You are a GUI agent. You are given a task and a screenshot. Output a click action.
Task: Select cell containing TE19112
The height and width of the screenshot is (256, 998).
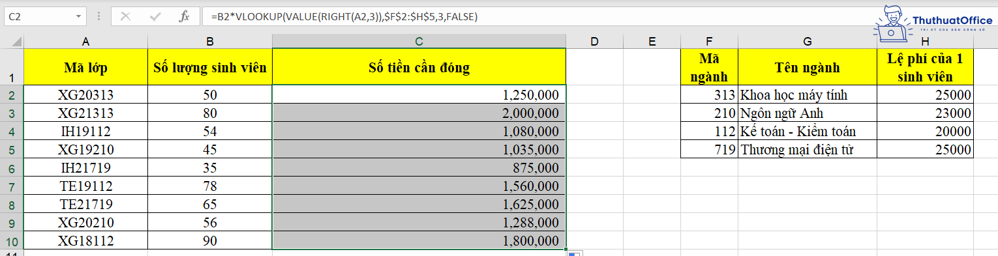pos(85,186)
